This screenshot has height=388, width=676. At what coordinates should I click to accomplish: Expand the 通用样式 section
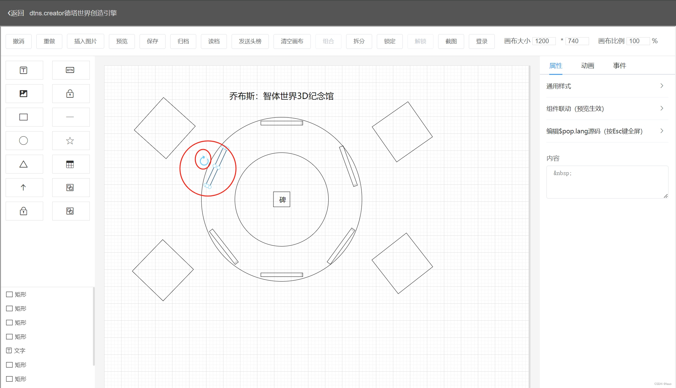[607, 86]
